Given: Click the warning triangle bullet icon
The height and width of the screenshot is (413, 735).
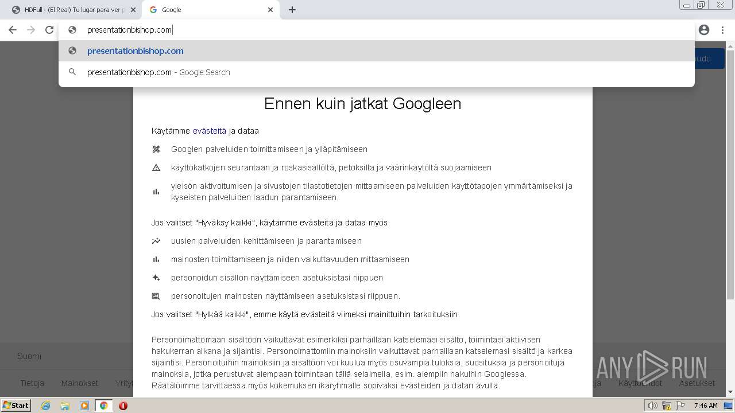Looking at the screenshot, I should tap(156, 167).
